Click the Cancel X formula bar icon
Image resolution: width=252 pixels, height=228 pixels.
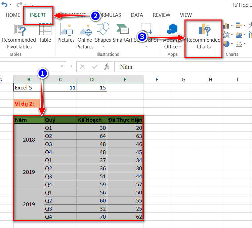(82, 67)
